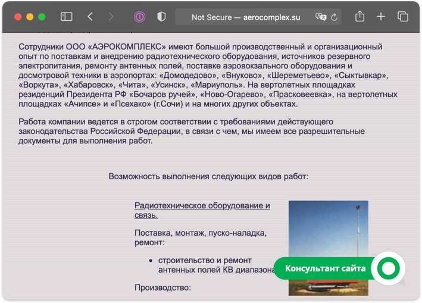Go forward to the next page
The width and height of the screenshot is (422, 303).
[x=111, y=17]
